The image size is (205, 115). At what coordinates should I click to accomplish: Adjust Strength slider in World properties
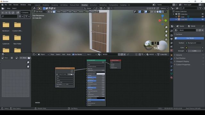click(x=194, y=51)
